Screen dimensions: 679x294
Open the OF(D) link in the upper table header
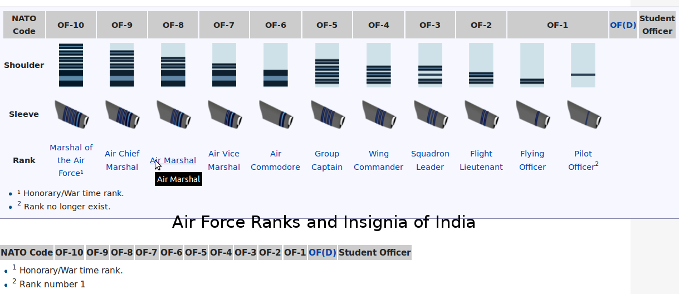click(x=623, y=24)
